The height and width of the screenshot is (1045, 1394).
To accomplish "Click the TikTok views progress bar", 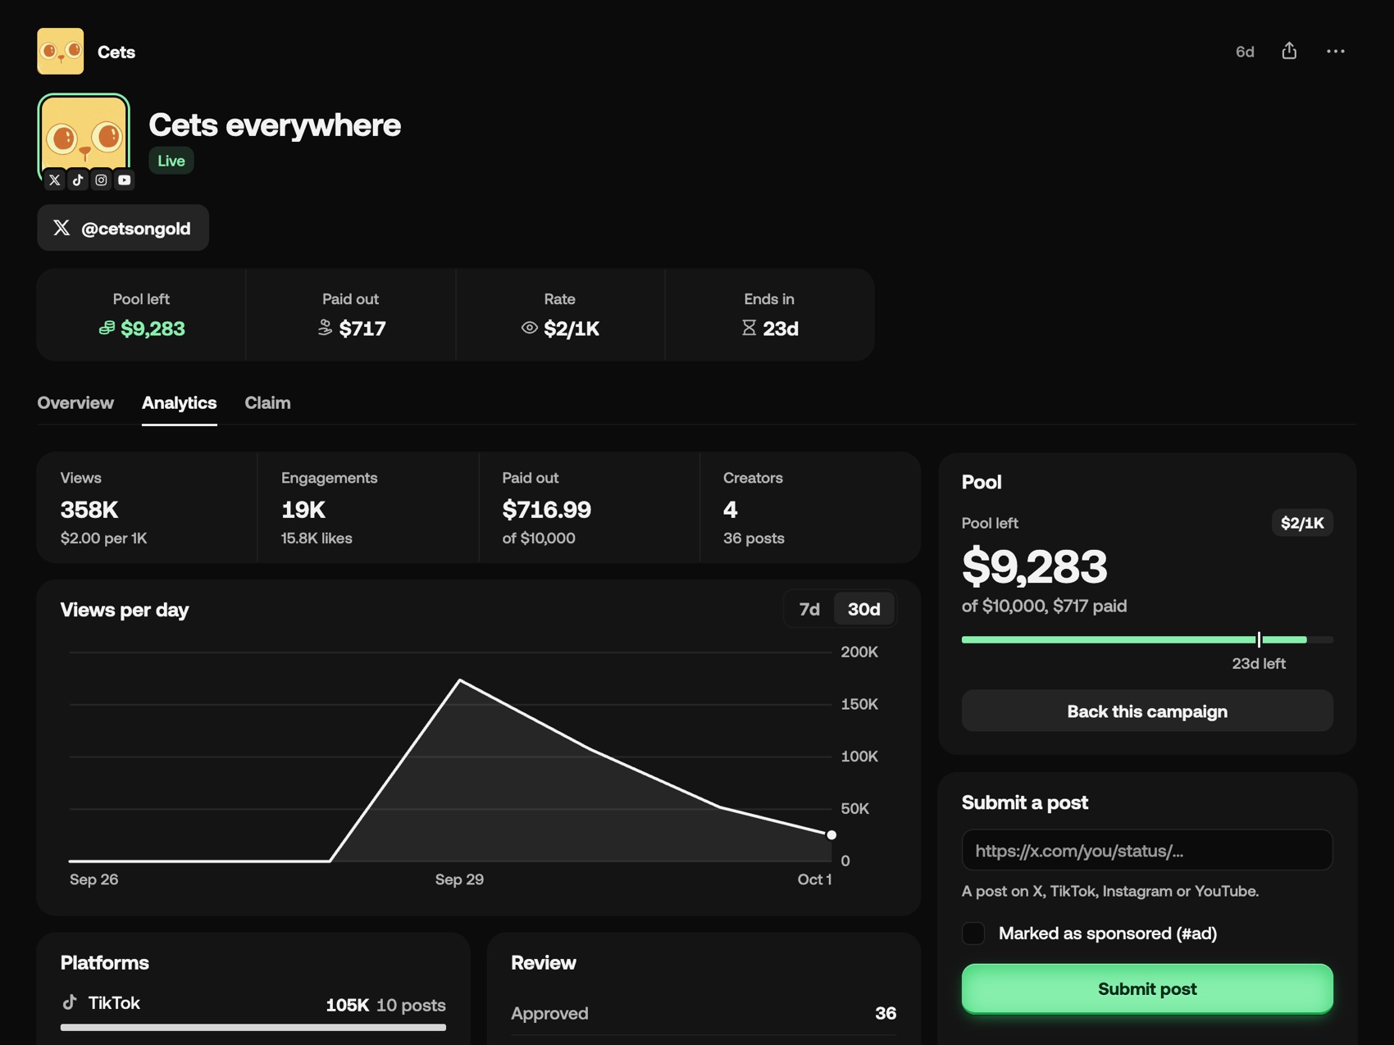I will pos(253,1027).
